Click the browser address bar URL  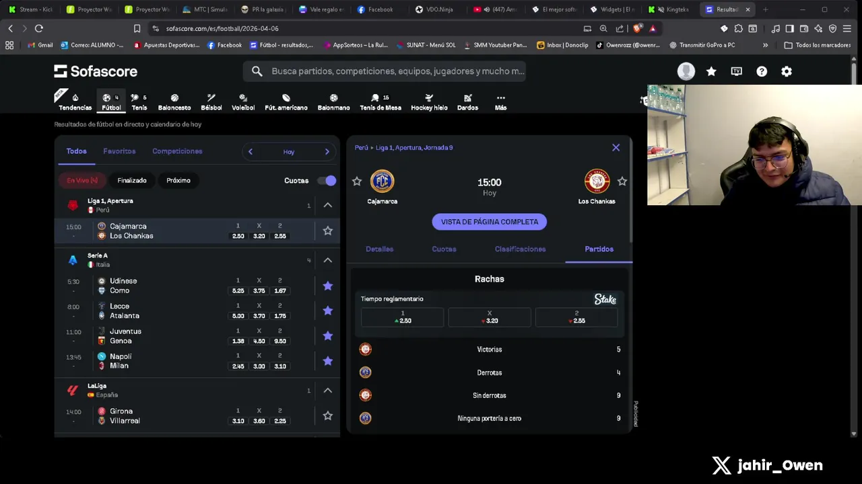click(x=222, y=28)
